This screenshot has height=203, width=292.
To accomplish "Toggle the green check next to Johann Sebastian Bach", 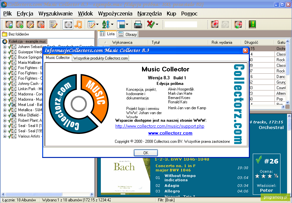I will click(x=10, y=47).
